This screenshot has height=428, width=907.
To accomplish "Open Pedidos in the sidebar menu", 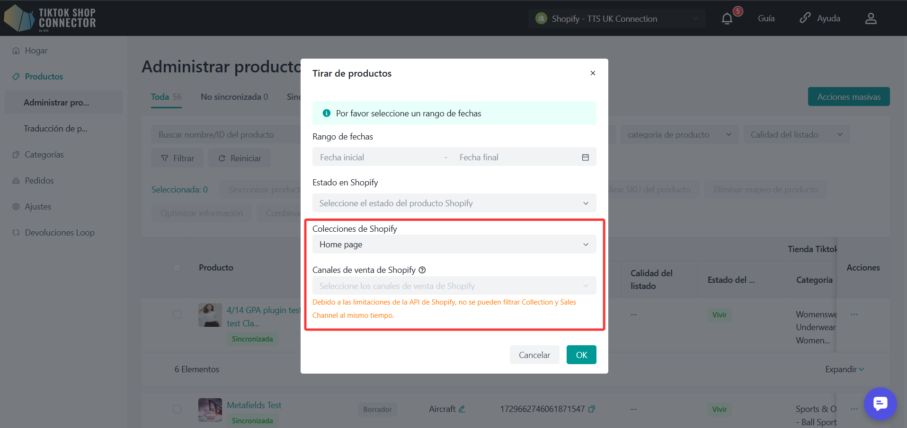I will [39, 181].
